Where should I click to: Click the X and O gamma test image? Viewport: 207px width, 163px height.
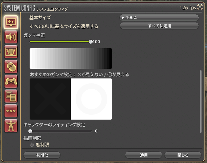pos(71,99)
